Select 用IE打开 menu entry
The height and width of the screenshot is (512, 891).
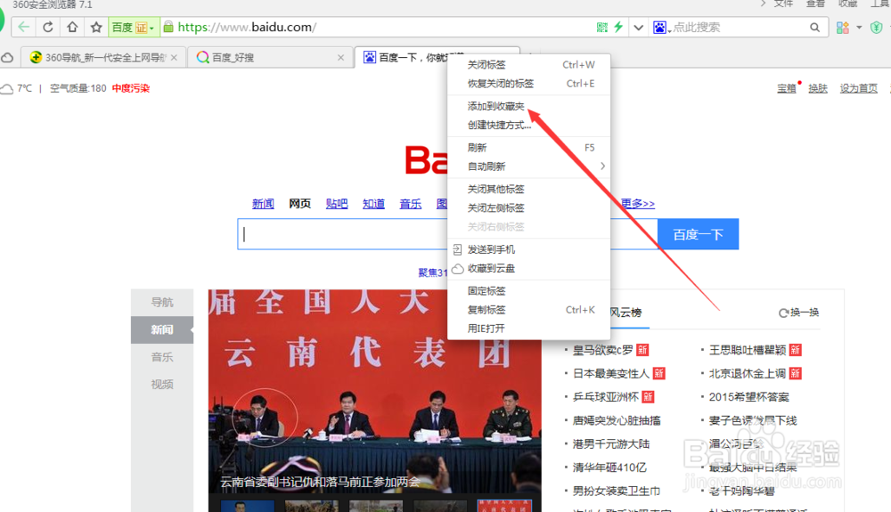528,328
